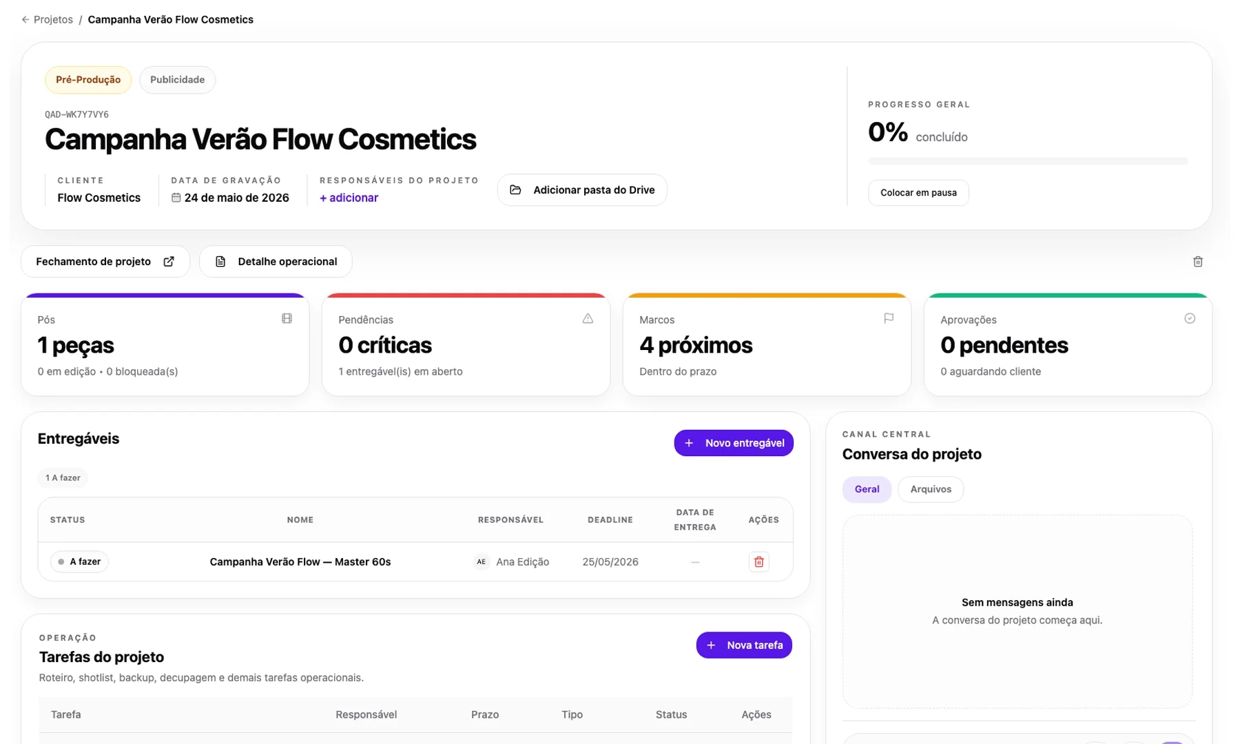
Task: Click the STATUS column header in Entregáveis
Action: (68, 520)
